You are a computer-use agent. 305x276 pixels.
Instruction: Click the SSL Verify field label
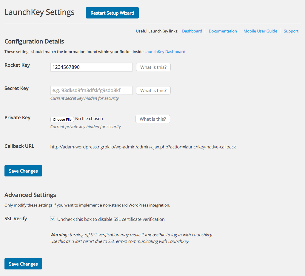[16, 218]
